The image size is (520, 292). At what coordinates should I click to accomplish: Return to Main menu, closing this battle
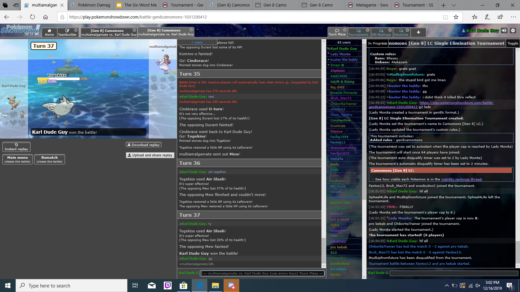click(18, 159)
